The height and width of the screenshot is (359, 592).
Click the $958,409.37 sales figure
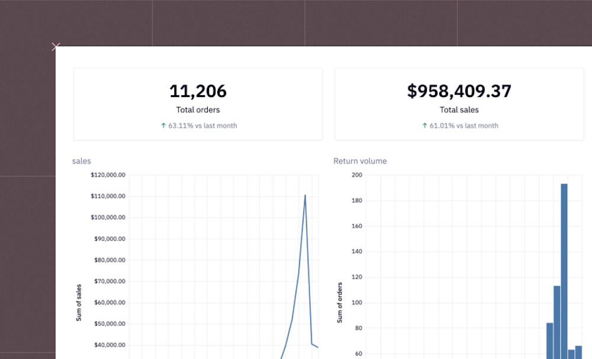click(459, 90)
